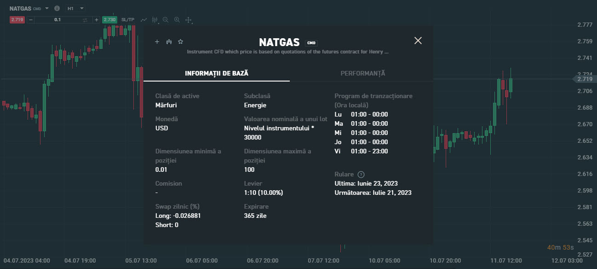Increase position size with the plus stepper
597x269 pixels.
point(96,20)
